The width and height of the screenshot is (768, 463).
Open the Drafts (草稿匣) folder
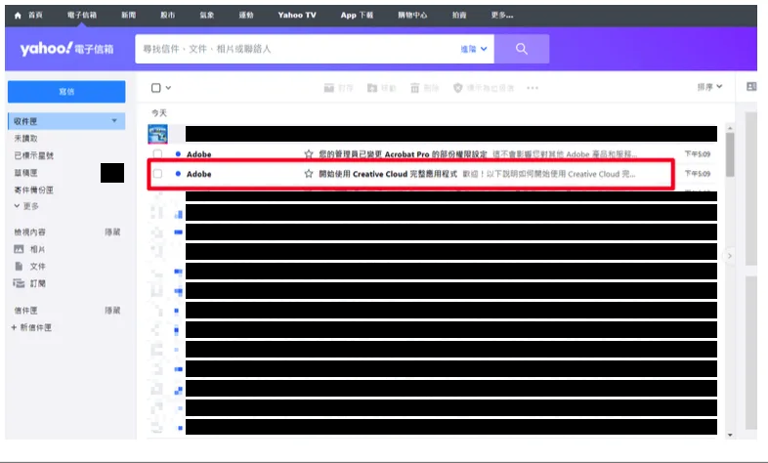click(26, 173)
